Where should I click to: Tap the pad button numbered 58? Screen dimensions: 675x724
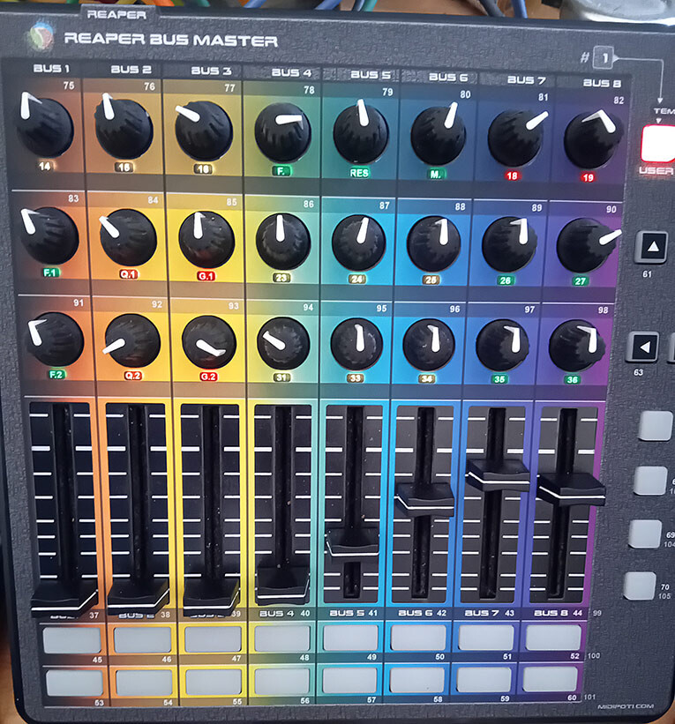click(x=417, y=680)
